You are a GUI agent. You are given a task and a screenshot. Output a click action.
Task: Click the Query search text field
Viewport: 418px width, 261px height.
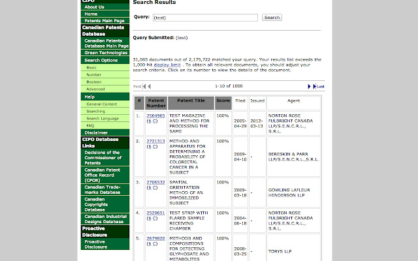205,18
